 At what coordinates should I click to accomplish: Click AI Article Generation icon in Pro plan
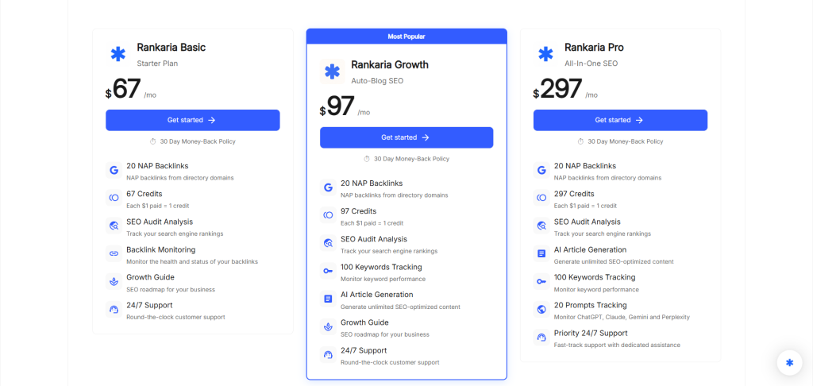click(541, 253)
